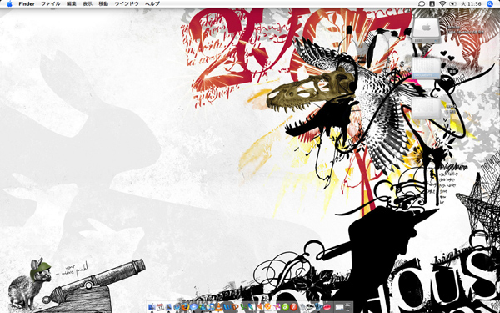The image size is (500, 313).
Task: Launch Microsoft Word from Dock
Action: [x=227, y=307]
